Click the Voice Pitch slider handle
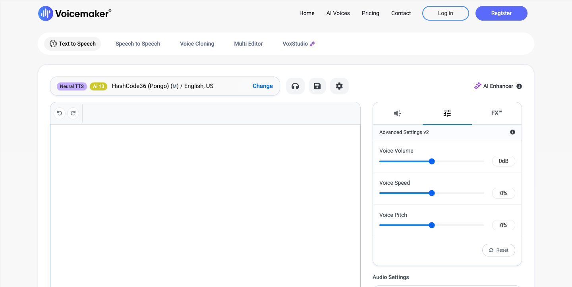Screen dimensions: 572x287 432,225
